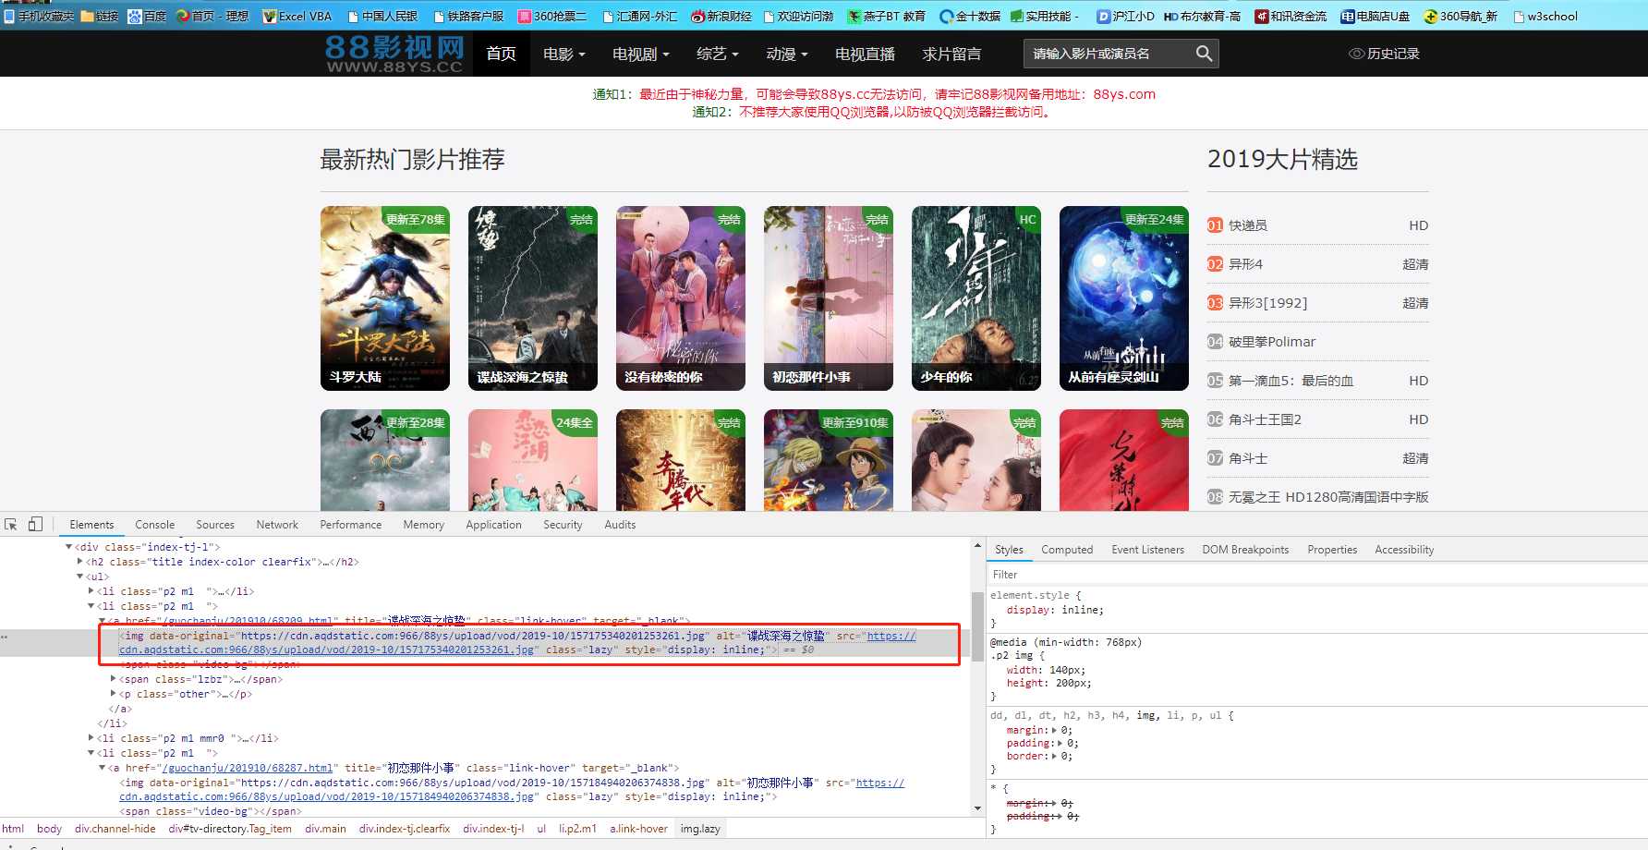Open the 综艺 dropdown menu
Image resolution: width=1648 pixels, height=850 pixels.
[x=718, y=54]
